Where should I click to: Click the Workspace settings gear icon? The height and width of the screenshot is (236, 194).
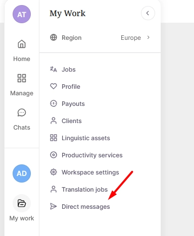pos(54,172)
